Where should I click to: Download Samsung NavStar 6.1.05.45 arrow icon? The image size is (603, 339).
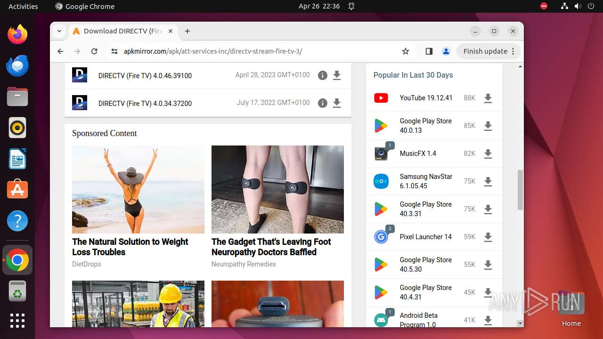click(x=488, y=181)
